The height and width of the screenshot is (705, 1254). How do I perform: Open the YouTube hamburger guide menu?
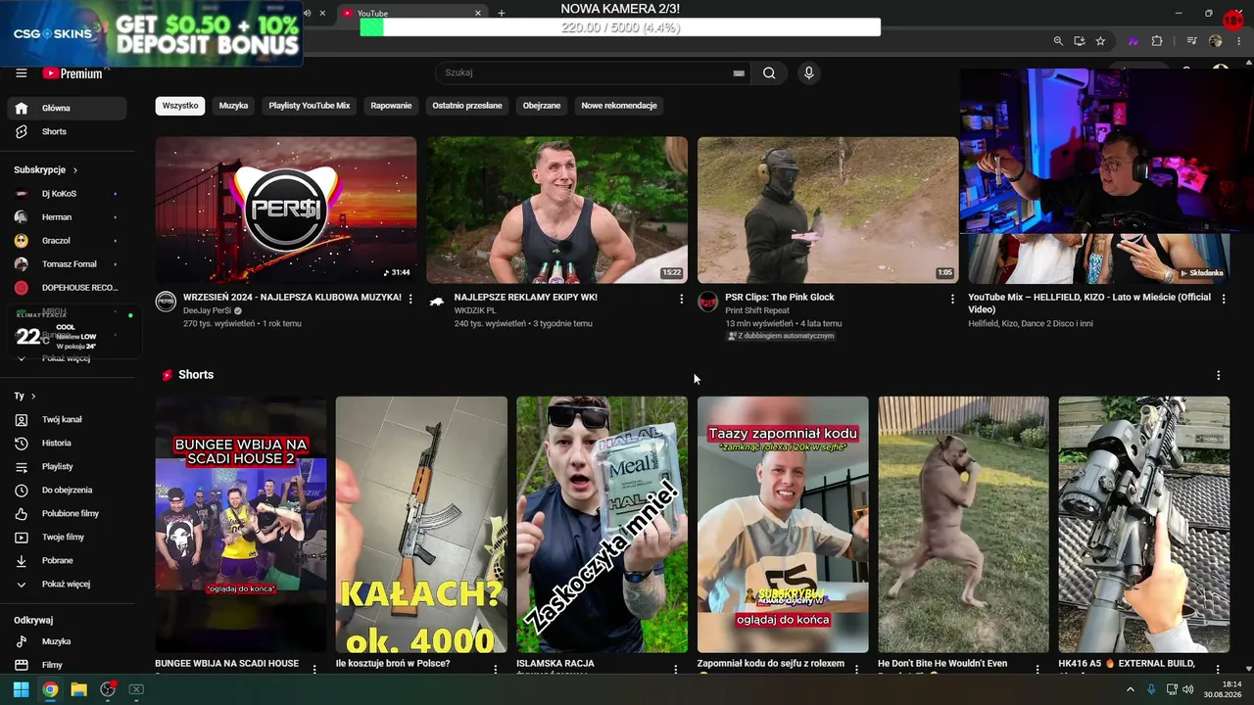coord(21,73)
